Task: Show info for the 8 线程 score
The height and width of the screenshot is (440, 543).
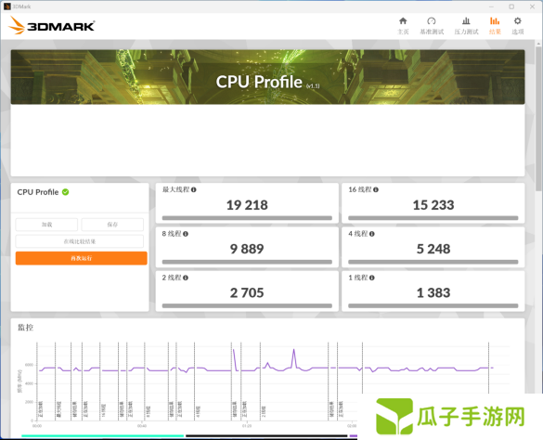Action: [186, 234]
